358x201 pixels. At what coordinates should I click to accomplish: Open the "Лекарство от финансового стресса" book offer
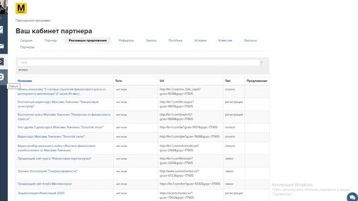[x=64, y=117]
